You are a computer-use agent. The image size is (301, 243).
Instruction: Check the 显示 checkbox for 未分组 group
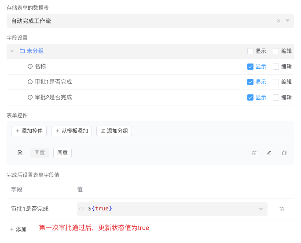(250, 51)
